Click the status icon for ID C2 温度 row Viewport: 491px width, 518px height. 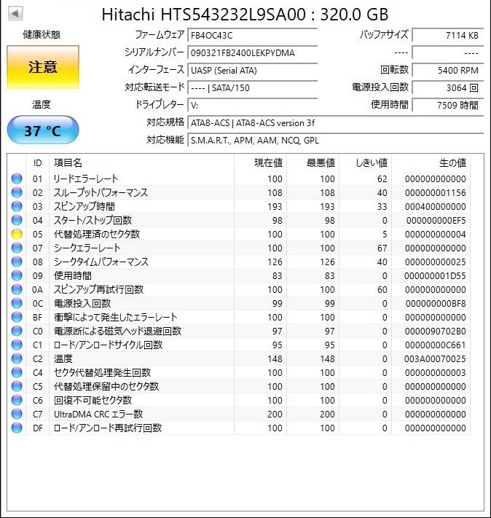pyautogui.click(x=17, y=358)
